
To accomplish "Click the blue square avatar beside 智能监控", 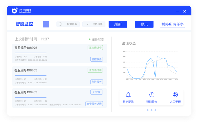I will pos(46,24).
